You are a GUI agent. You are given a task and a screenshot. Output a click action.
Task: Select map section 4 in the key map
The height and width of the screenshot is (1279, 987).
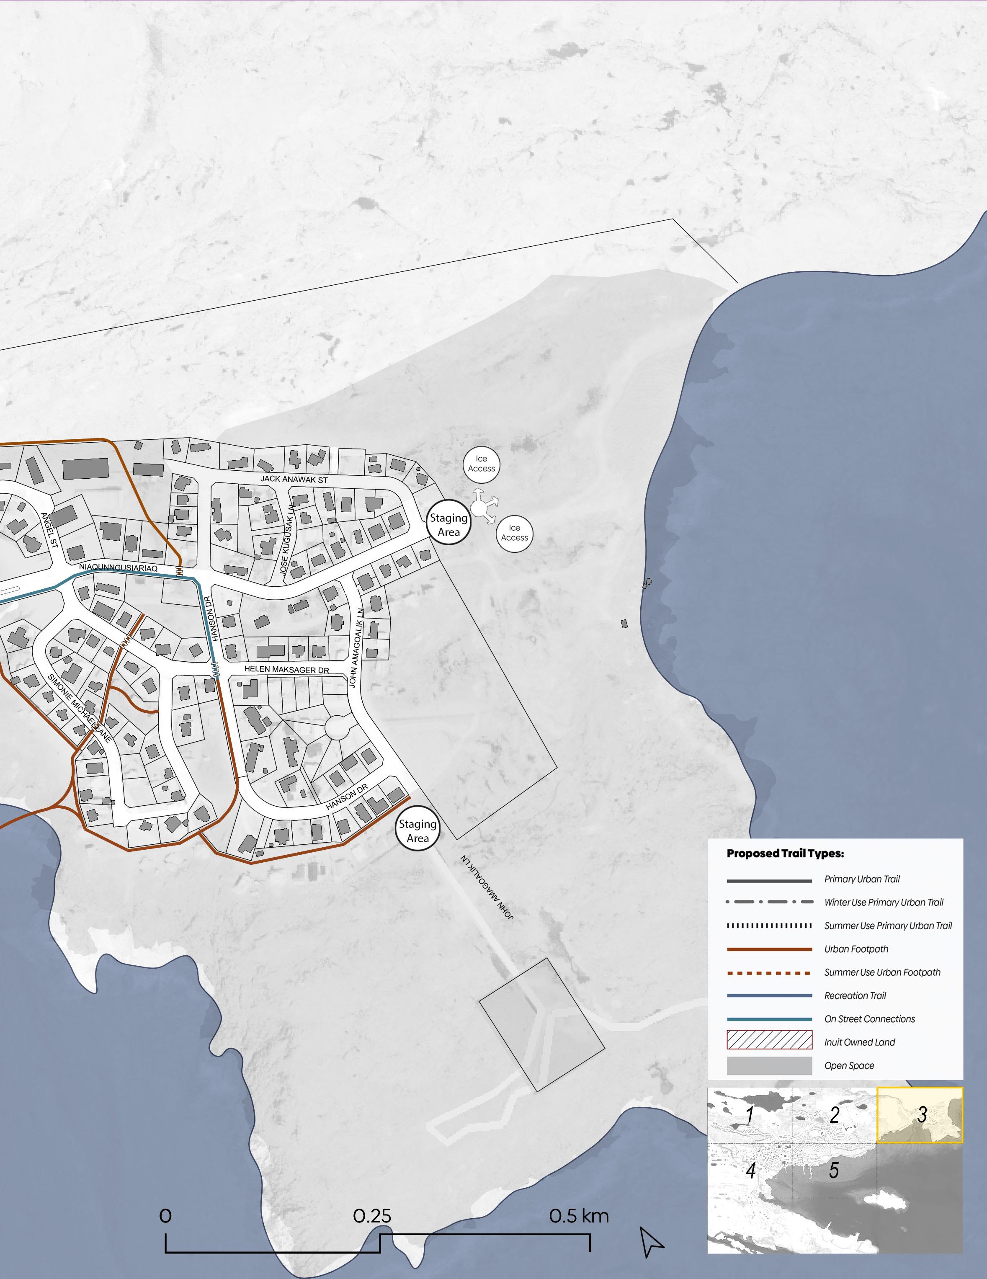tap(750, 1171)
